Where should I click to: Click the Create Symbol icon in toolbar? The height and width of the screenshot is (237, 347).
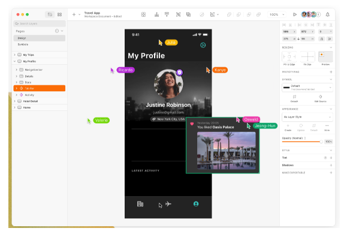143,14
